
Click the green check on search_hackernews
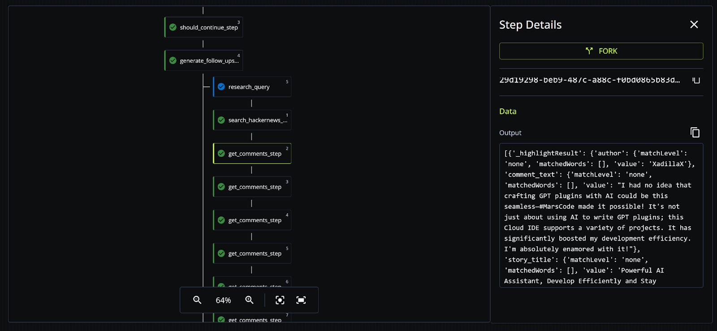pyautogui.click(x=221, y=120)
